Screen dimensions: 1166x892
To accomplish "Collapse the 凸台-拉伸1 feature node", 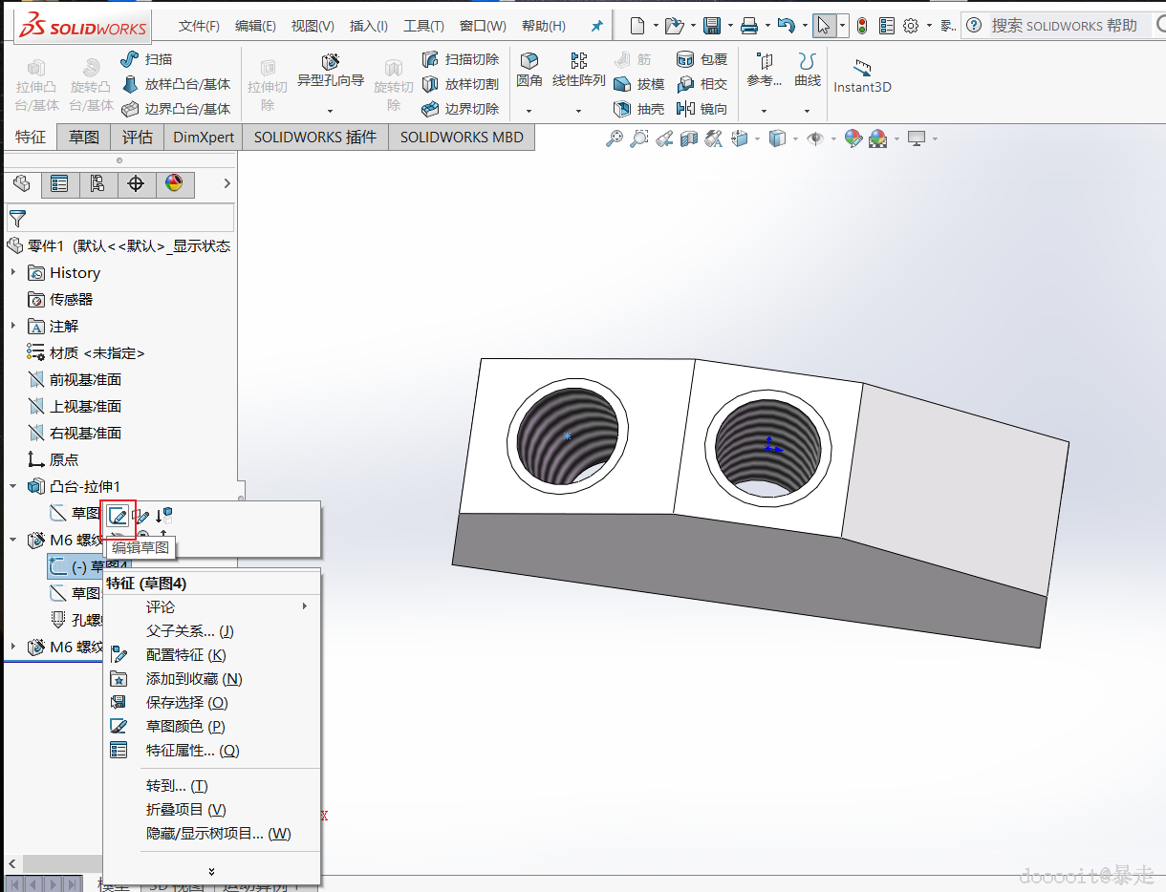I will click(13, 487).
